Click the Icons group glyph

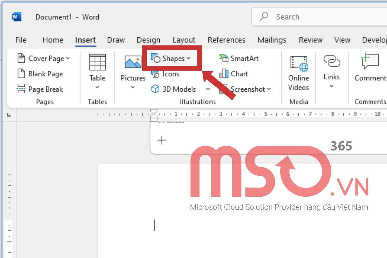coord(155,74)
